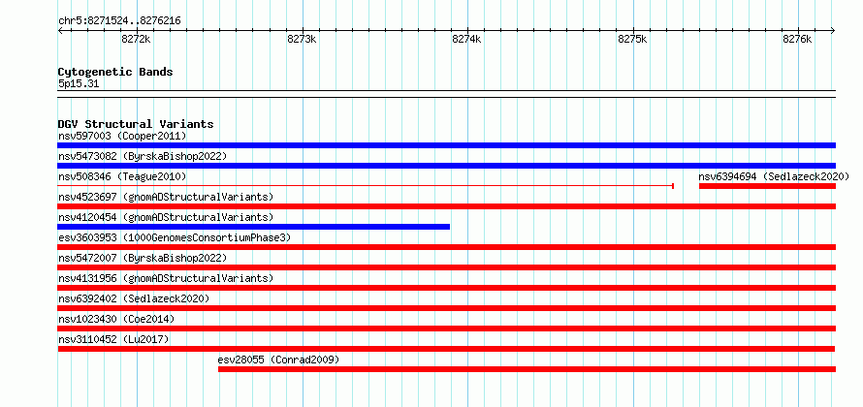Click nsv6392402 (Sedlazeck2020) label
Image resolution: width=863 pixels, height=407 pixels.
134,298
